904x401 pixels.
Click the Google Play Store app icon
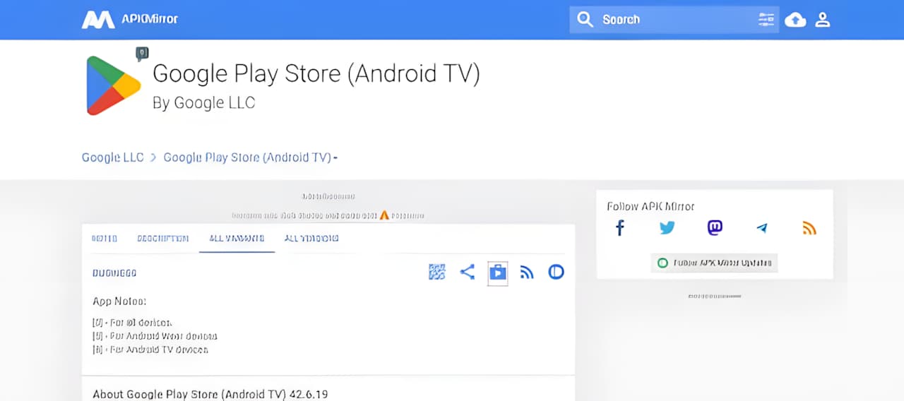click(x=113, y=85)
